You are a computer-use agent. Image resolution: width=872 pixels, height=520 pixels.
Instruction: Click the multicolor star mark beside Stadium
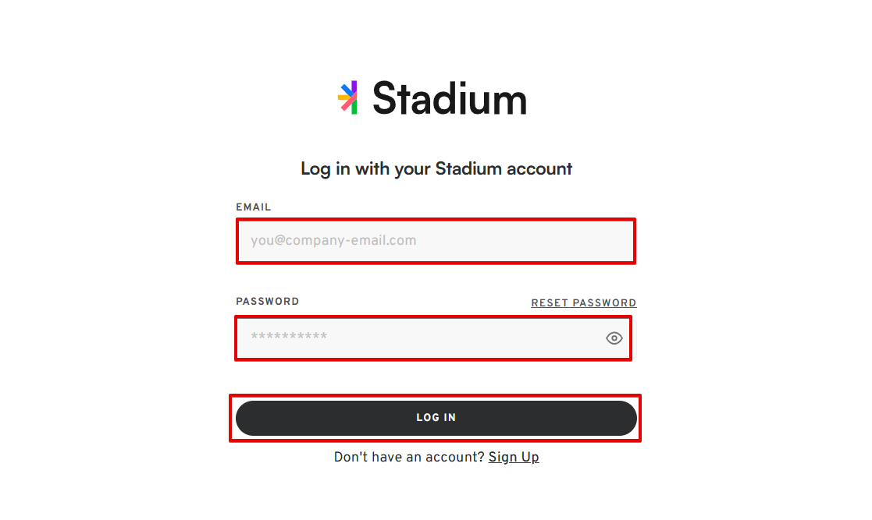(347, 97)
